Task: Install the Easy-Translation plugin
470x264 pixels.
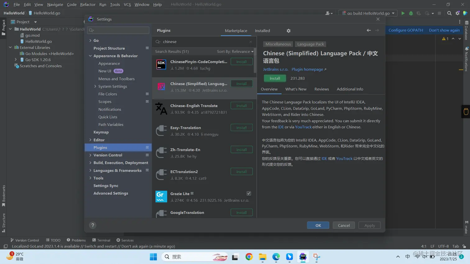Action: 242,128
